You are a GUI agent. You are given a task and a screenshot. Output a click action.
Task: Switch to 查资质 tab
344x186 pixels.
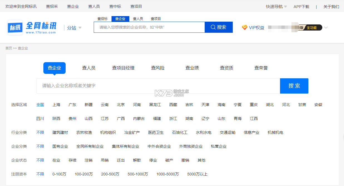227,68
